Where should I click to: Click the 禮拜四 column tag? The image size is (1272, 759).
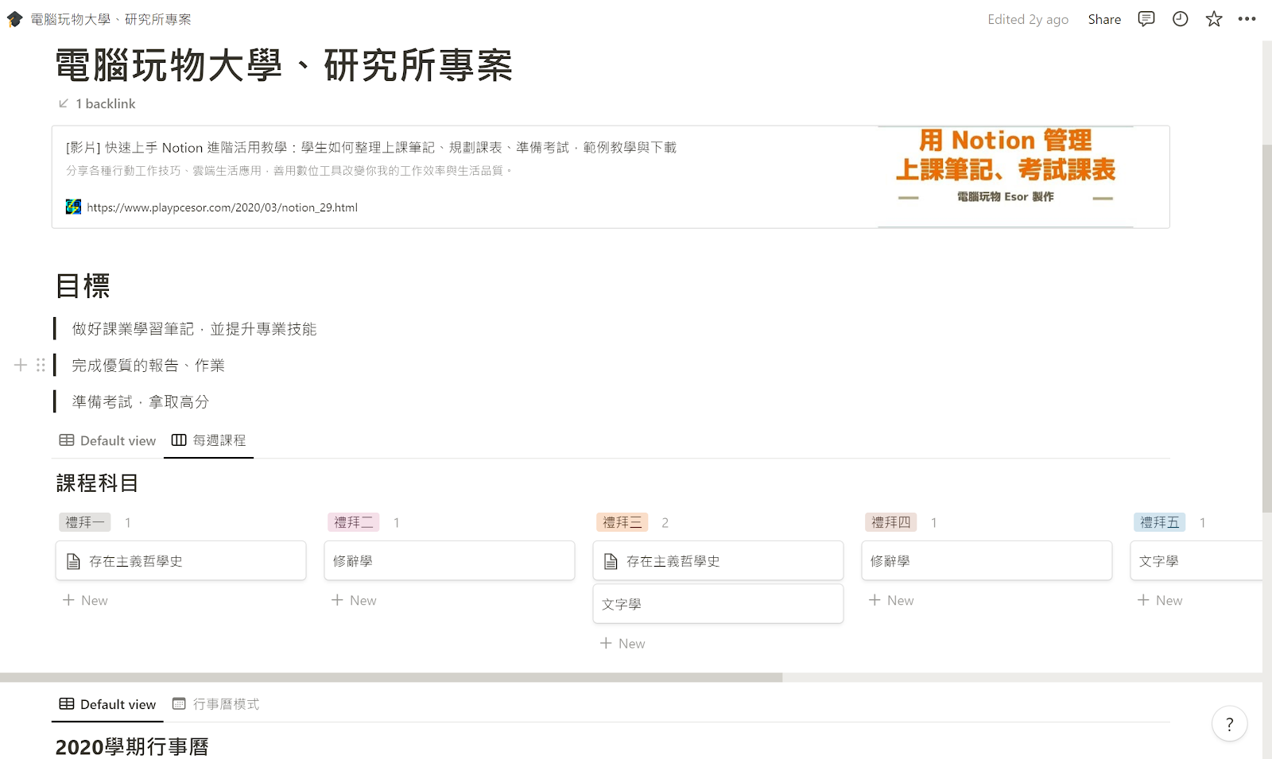[890, 522]
